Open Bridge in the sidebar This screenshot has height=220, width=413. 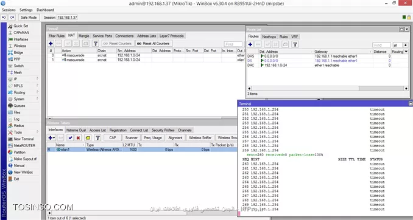[18, 52]
